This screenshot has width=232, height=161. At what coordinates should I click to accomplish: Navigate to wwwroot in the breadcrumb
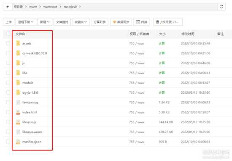[x=50, y=7]
